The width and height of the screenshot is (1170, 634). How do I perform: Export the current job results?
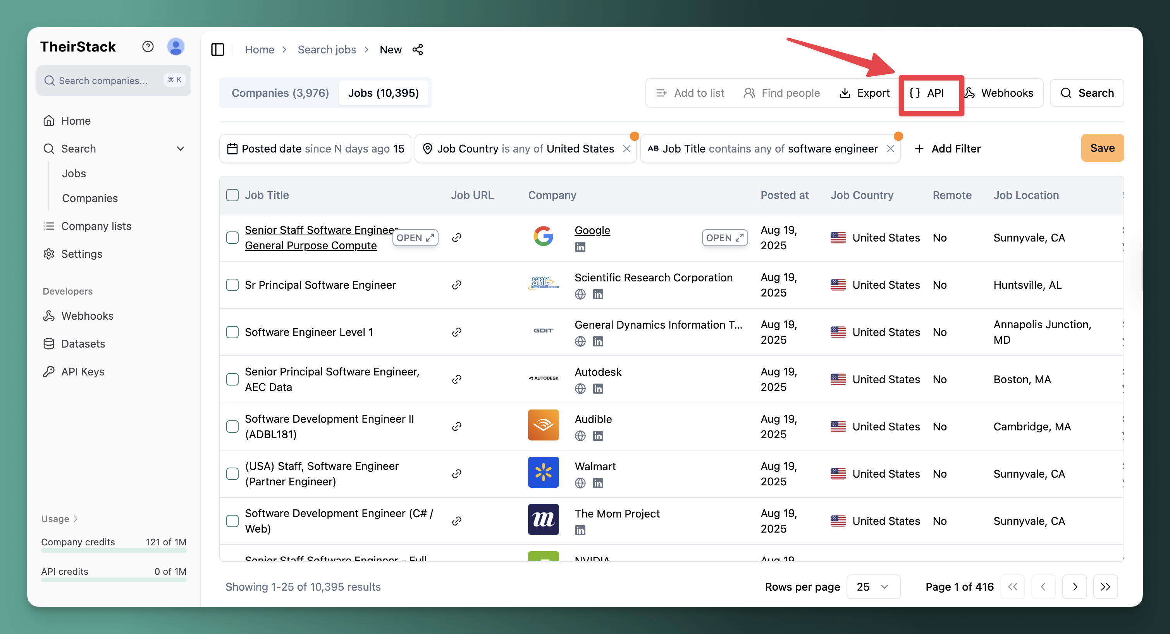click(865, 93)
